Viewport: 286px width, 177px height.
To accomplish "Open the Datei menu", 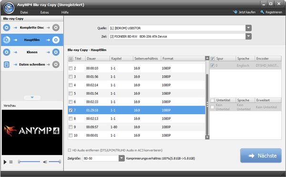I will (24, 12).
